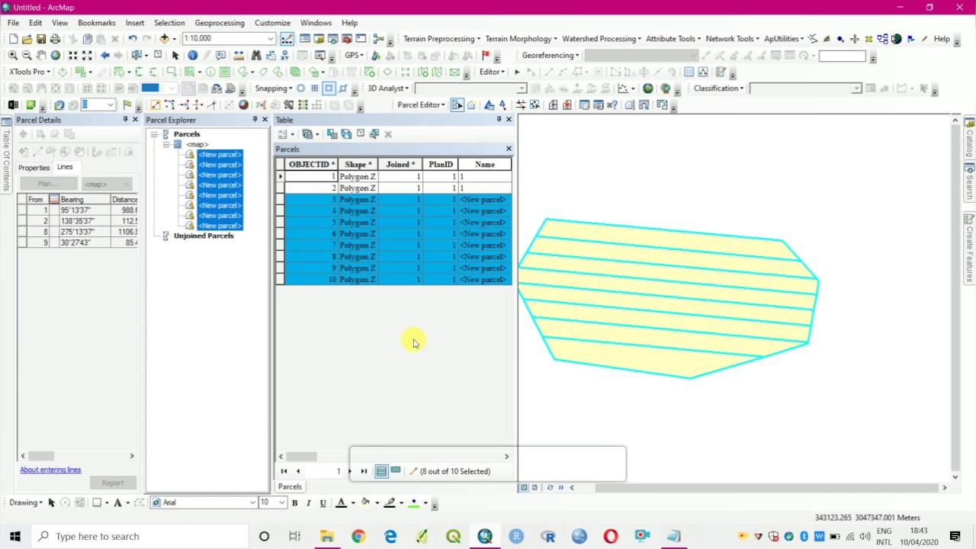Open the 3D Analyst dropdown
976x549 pixels.
click(388, 88)
